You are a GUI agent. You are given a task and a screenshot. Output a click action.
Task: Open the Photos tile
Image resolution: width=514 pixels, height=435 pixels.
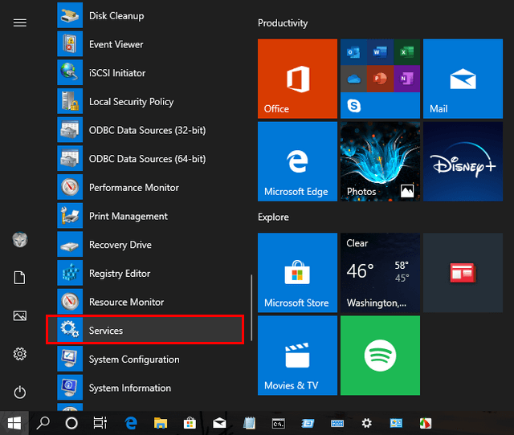pos(380,161)
